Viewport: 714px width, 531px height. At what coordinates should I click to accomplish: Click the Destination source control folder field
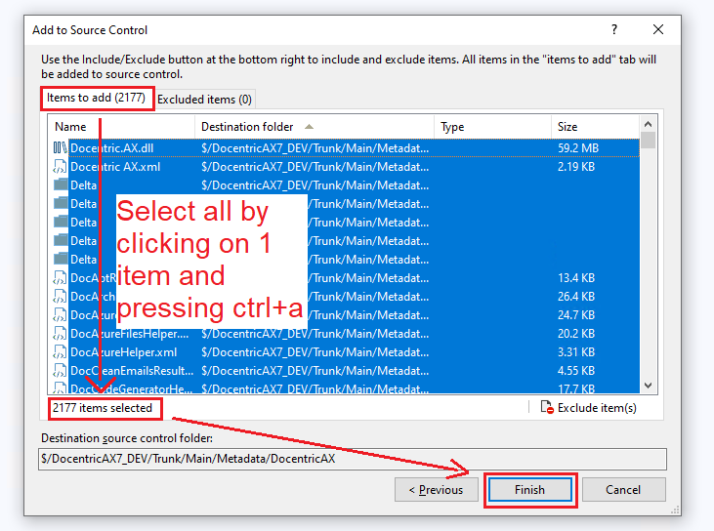click(353, 459)
